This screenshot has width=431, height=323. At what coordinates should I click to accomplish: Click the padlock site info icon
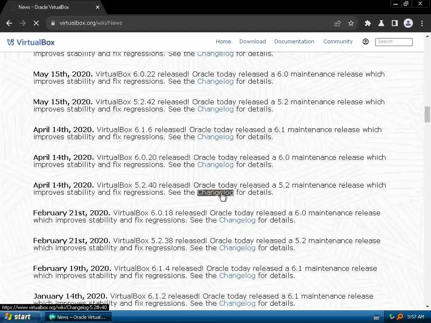click(x=53, y=23)
